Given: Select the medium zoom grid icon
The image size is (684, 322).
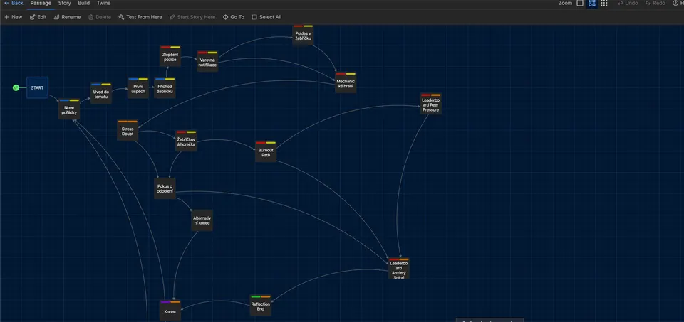Looking at the screenshot, I should tap(592, 3).
